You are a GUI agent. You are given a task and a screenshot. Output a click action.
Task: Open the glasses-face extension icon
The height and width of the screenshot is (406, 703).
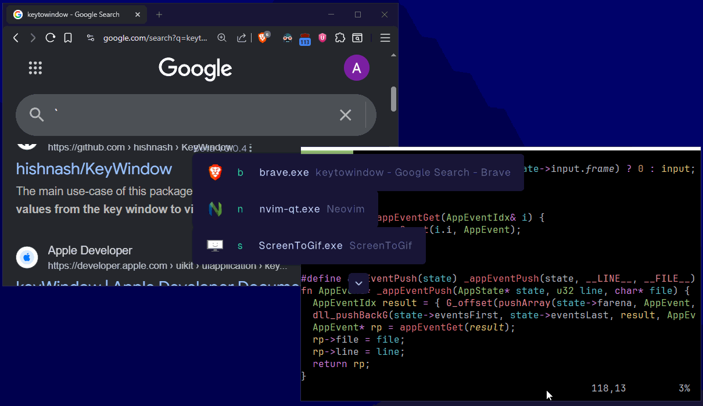pos(287,38)
